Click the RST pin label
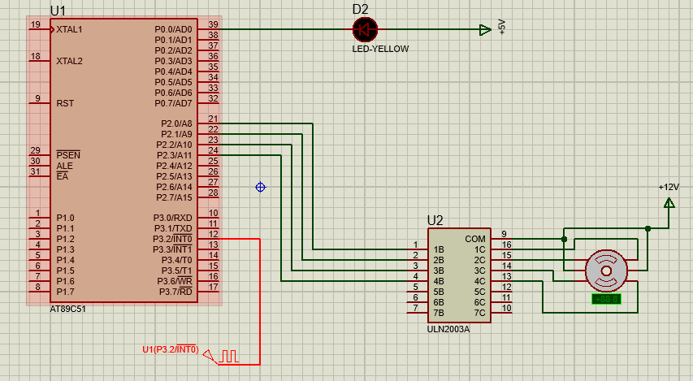The width and height of the screenshot is (693, 381). pos(65,103)
